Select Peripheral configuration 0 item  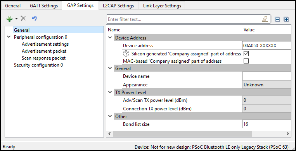(41, 37)
